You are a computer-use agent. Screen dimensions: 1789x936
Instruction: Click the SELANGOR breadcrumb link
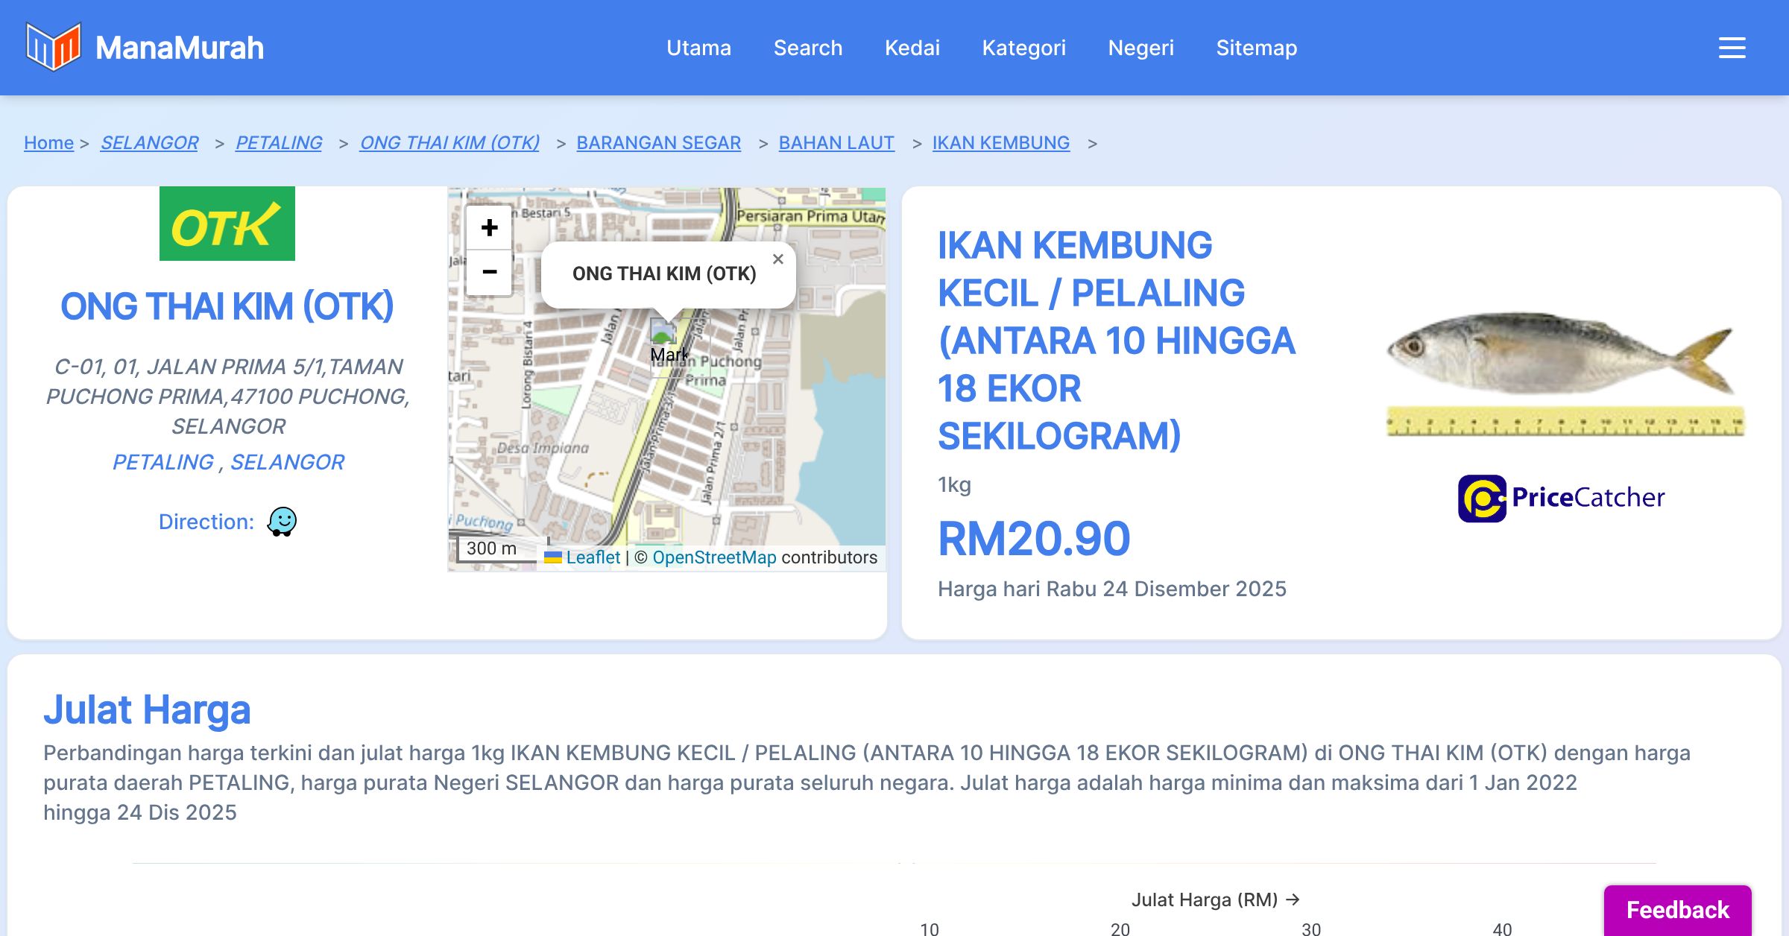tap(149, 142)
